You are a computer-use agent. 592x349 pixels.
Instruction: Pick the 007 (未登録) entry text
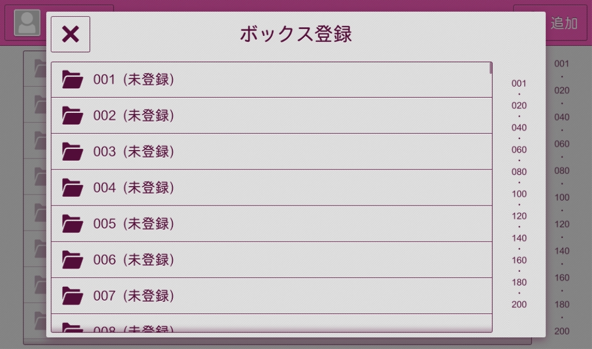(x=133, y=296)
